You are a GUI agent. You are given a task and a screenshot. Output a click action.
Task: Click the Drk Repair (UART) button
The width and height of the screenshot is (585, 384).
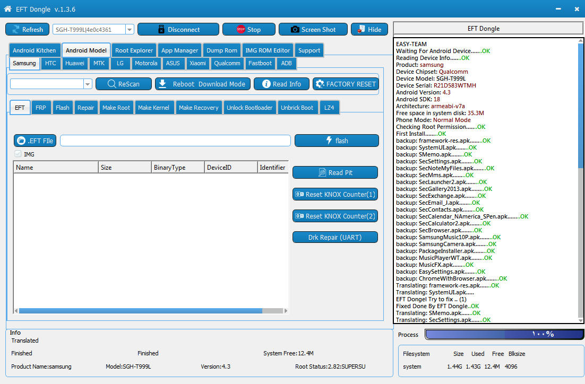(335, 237)
